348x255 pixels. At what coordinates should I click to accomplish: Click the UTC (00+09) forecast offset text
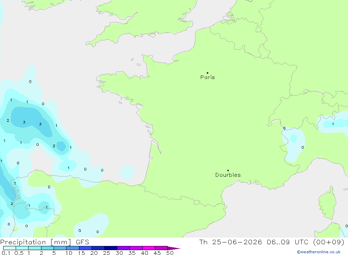(319, 242)
